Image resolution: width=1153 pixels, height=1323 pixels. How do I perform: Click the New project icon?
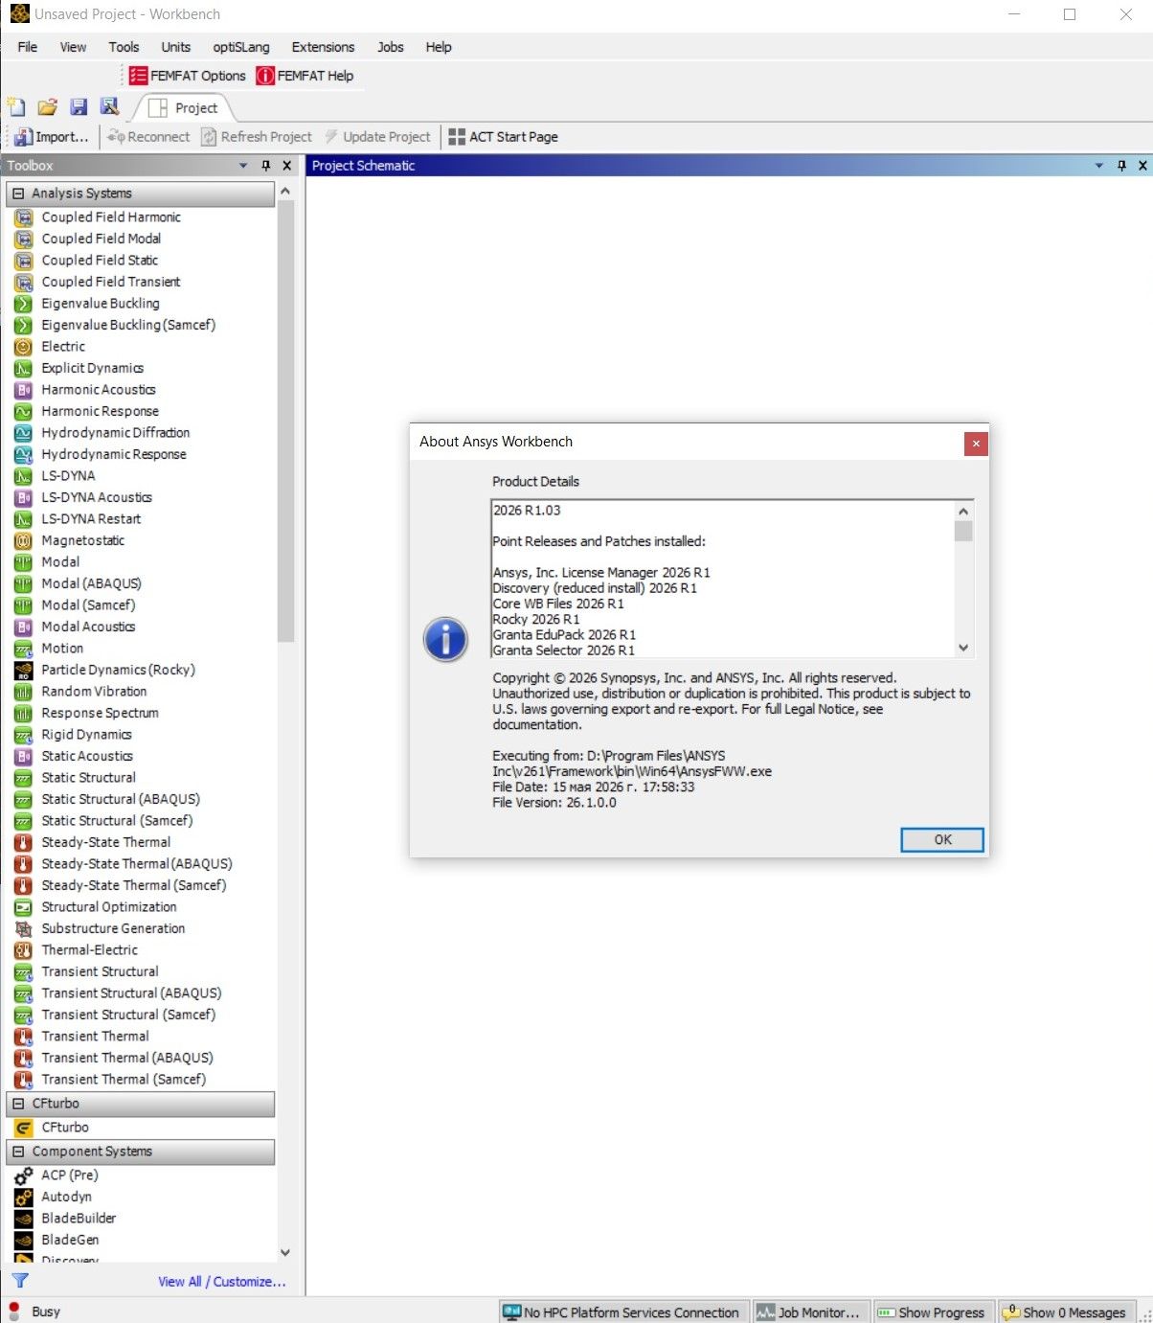coord(16,107)
